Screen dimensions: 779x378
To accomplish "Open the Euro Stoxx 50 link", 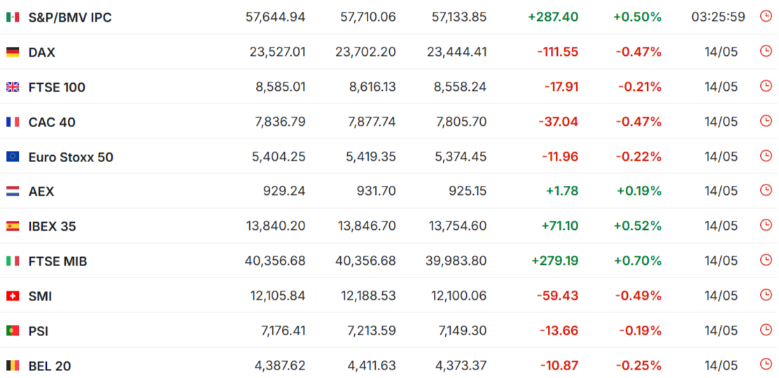I will point(71,157).
